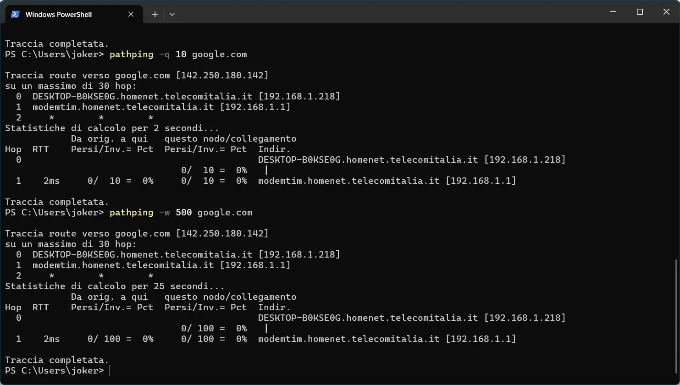Click the scrollbar track above the thumb
The image size is (680, 385).
(x=676, y=137)
